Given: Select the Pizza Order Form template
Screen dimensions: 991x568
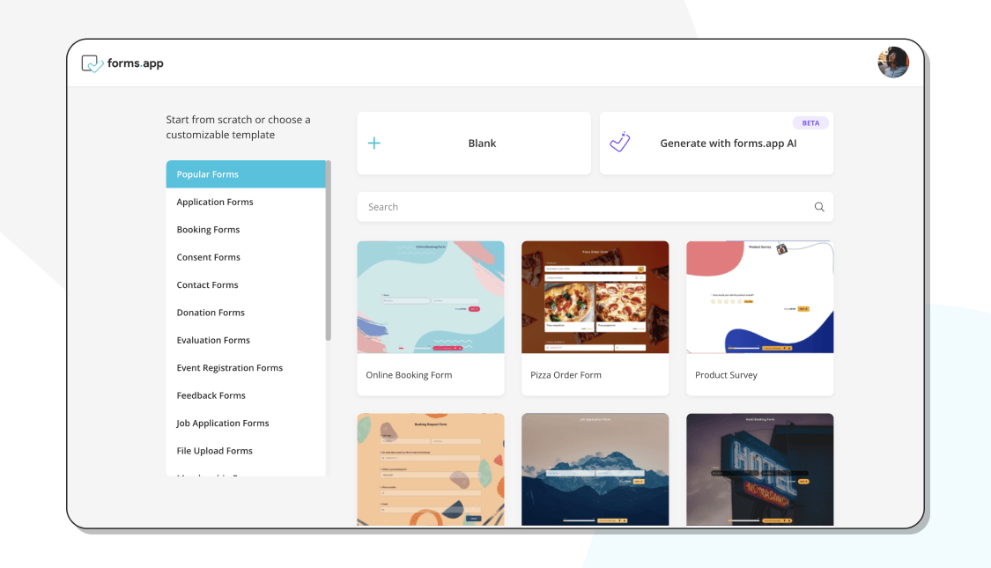Looking at the screenshot, I should point(595,317).
